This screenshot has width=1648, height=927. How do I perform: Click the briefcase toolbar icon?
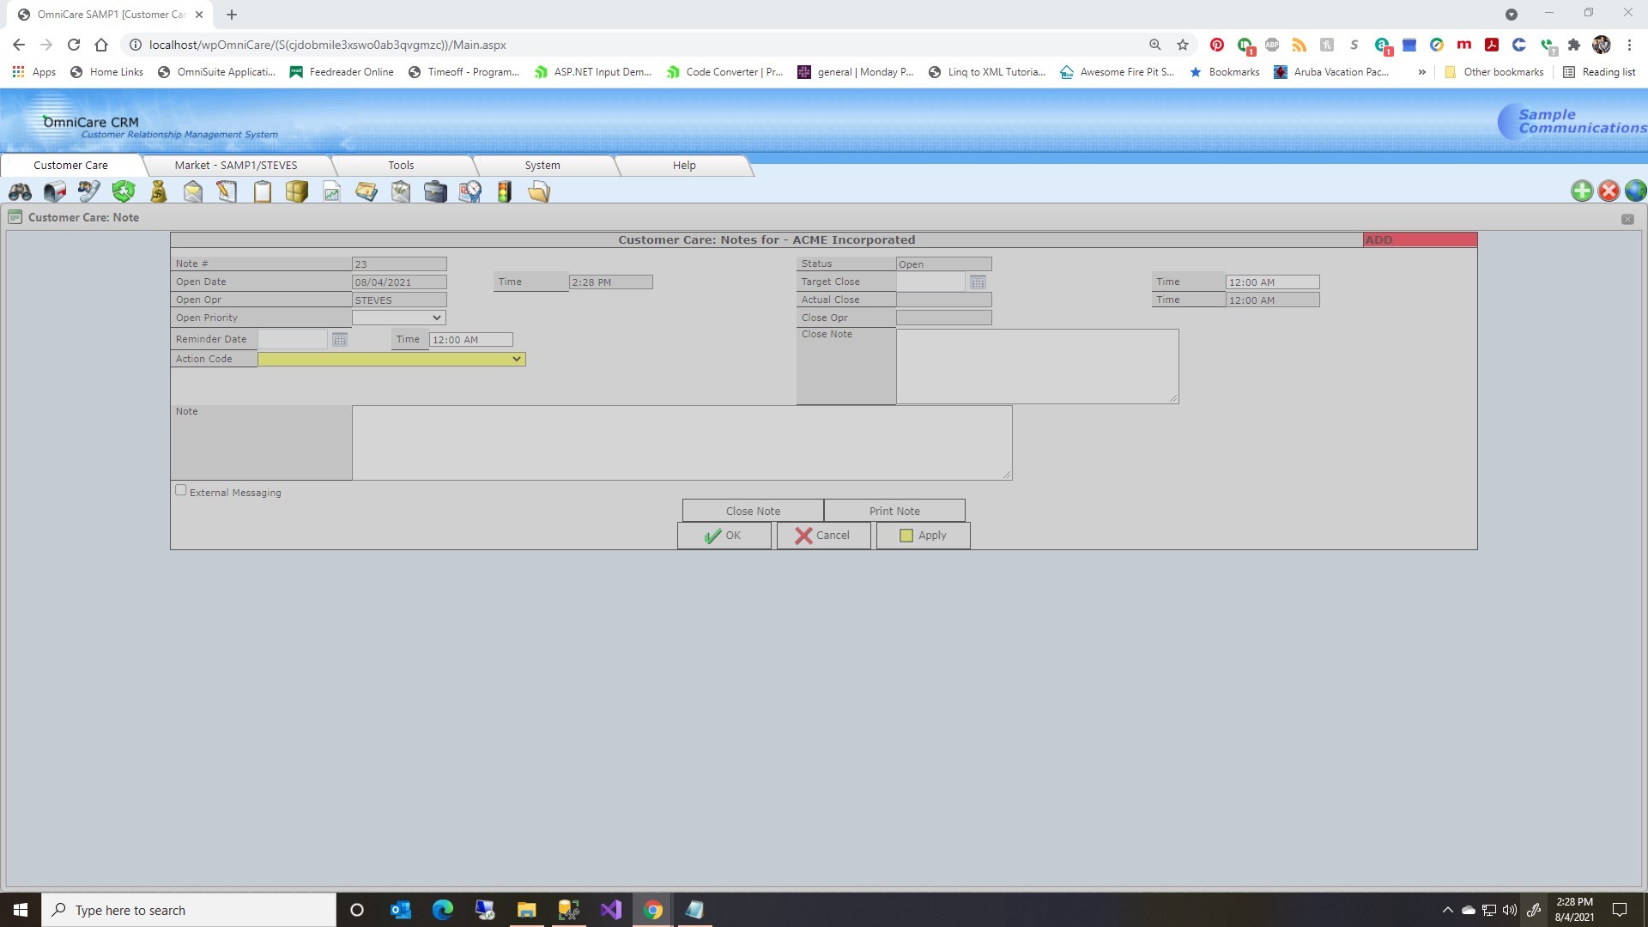[x=435, y=192]
